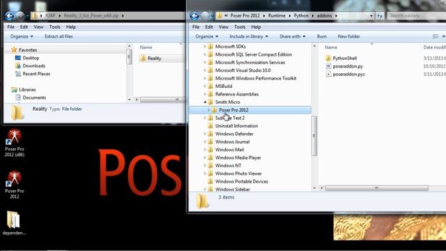Click nav pane scrollbar in zip window
The width and height of the screenshot is (446, 251).
click(130, 57)
